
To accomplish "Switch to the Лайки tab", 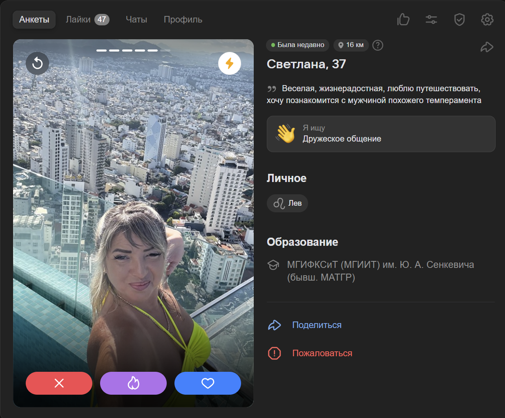I will pos(87,20).
